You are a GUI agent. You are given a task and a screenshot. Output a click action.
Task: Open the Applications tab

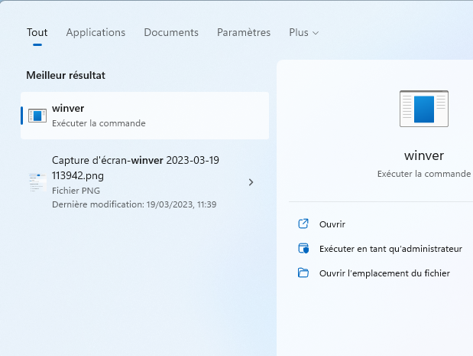click(x=96, y=32)
